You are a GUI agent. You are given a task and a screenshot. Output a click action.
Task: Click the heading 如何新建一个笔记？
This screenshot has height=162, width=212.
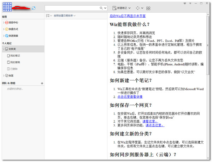[x=131, y=80]
